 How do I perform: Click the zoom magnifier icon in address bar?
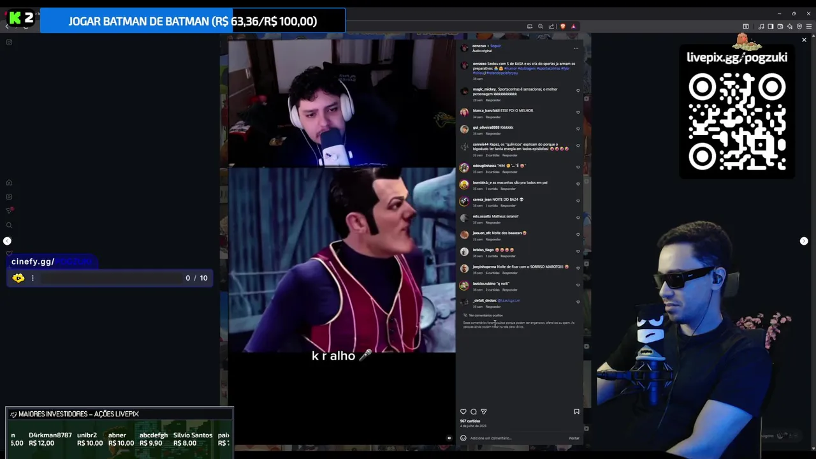tap(541, 26)
